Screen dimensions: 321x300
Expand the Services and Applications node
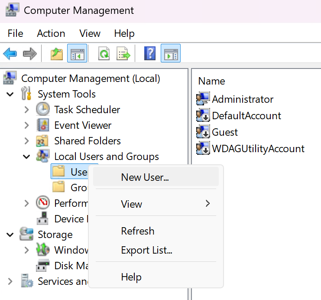pyautogui.click(x=10, y=281)
